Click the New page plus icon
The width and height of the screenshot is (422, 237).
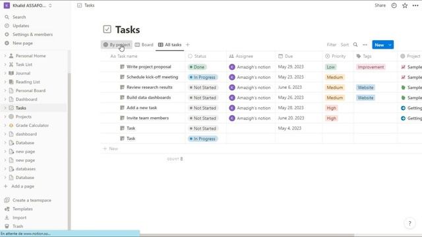(x=7, y=43)
